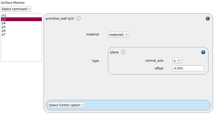Open info for primitive_wall (p3) panel
214x113 pixels.
(208, 18)
